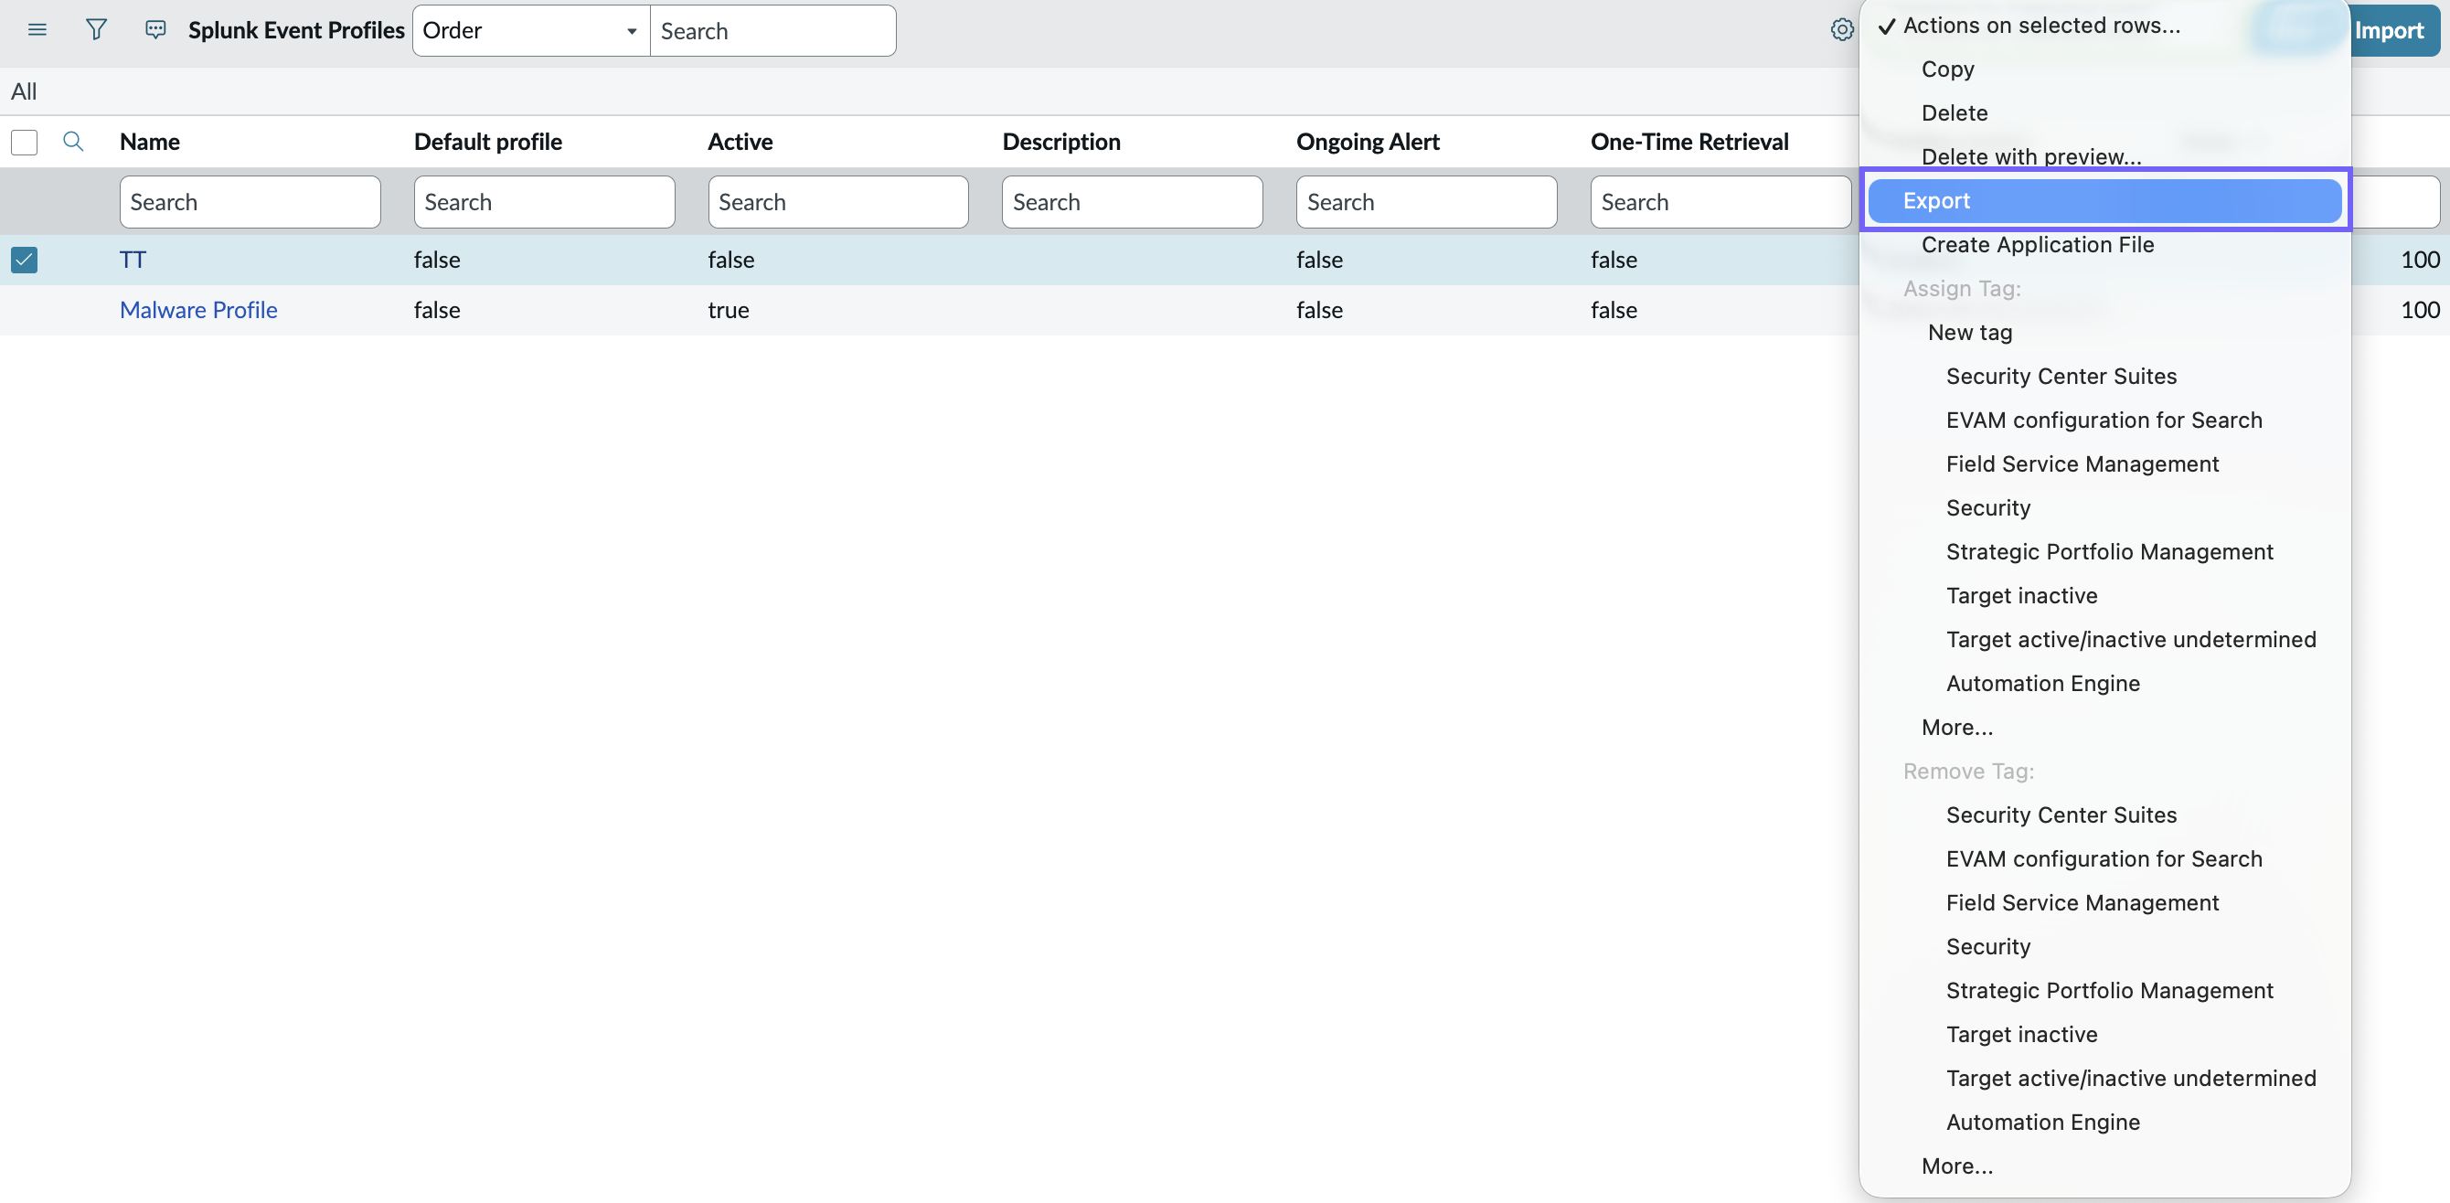
Task: Click Active value true in Malware Profile row
Action: (729, 310)
